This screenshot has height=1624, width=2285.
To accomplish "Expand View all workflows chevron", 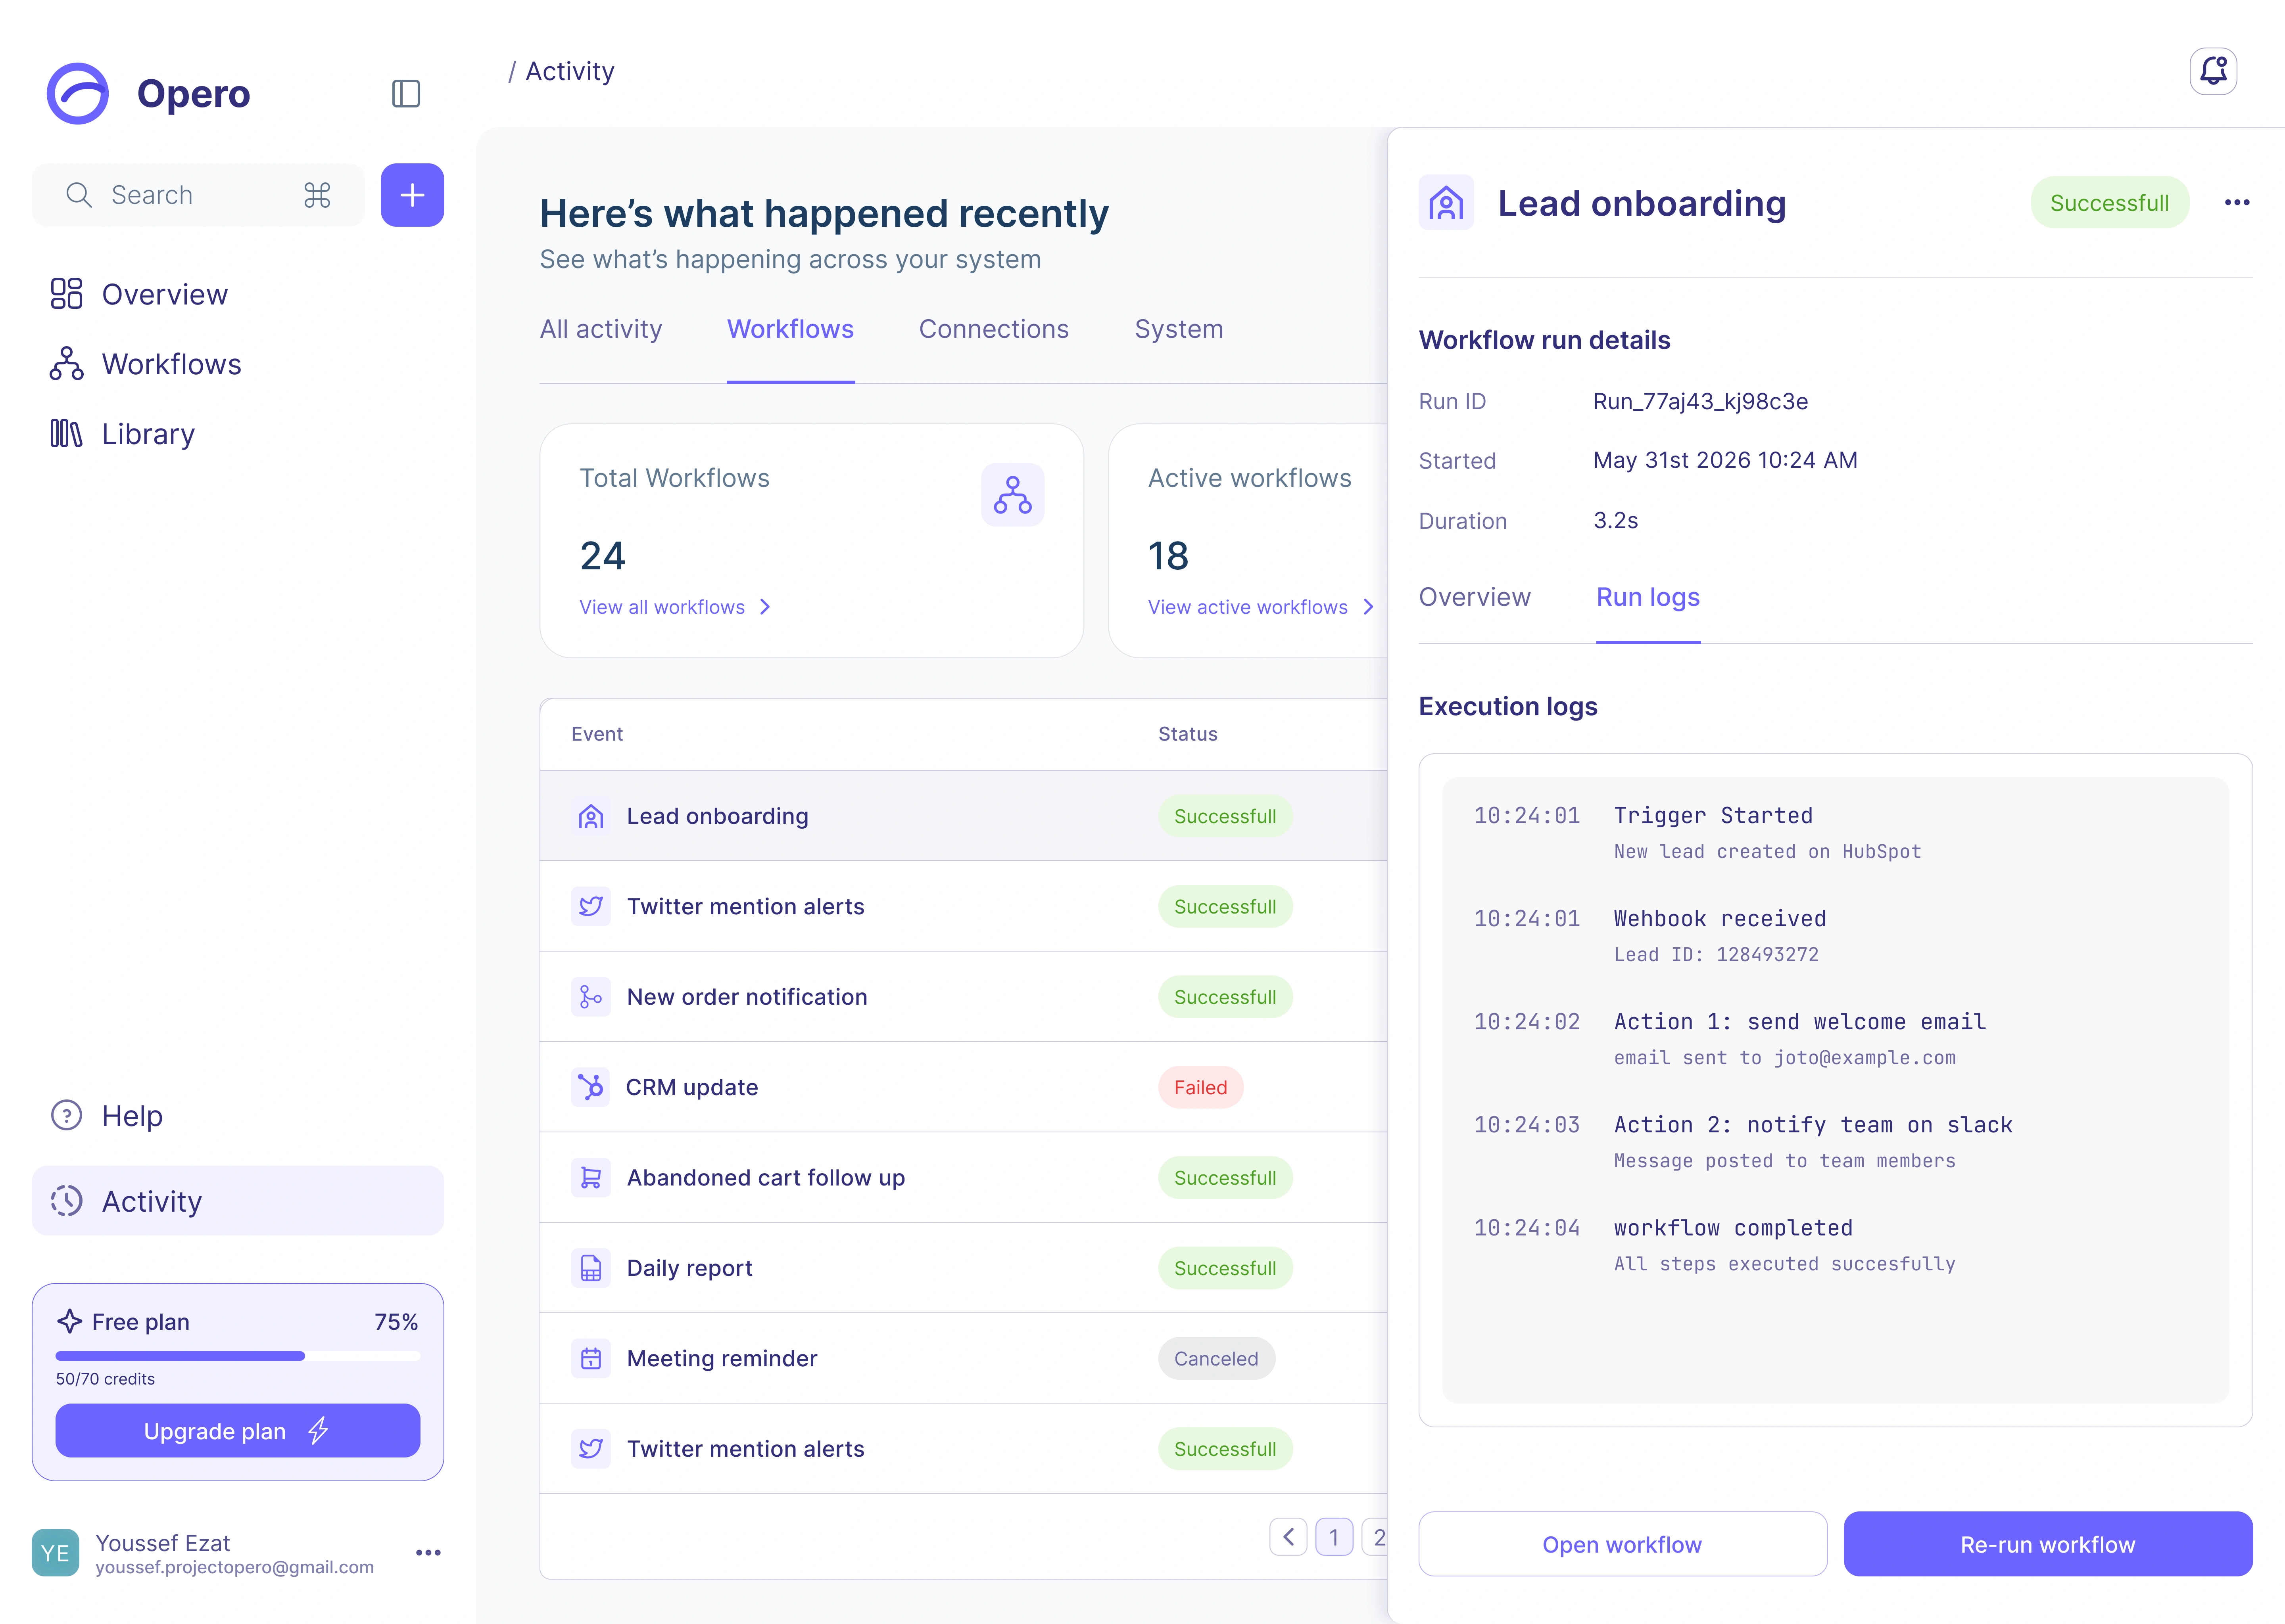I will point(765,607).
